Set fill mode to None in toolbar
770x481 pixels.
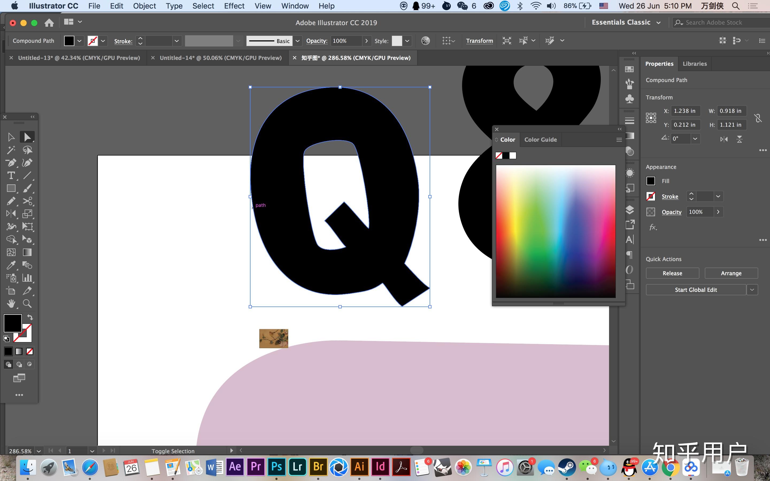(30, 351)
